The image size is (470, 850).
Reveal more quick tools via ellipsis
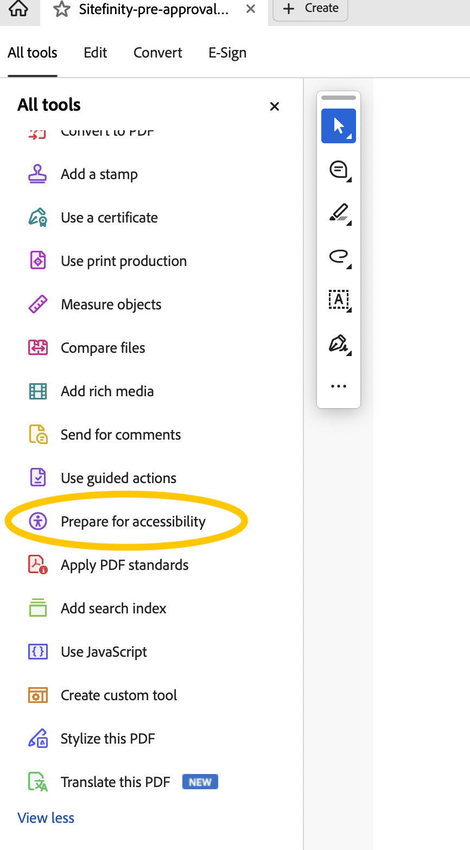338,385
